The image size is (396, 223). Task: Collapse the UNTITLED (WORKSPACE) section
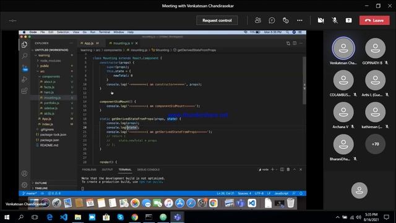point(51,50)
